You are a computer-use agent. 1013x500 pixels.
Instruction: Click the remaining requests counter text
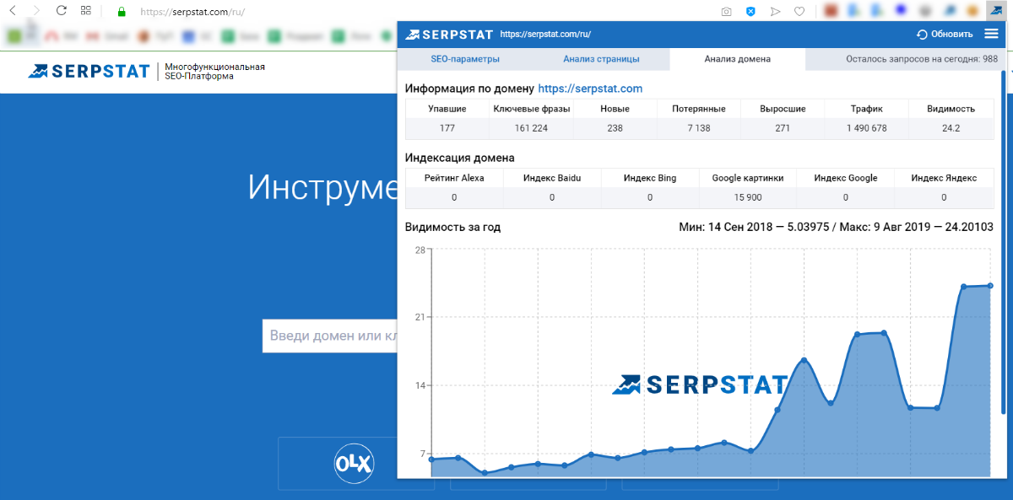click(922, 59)
